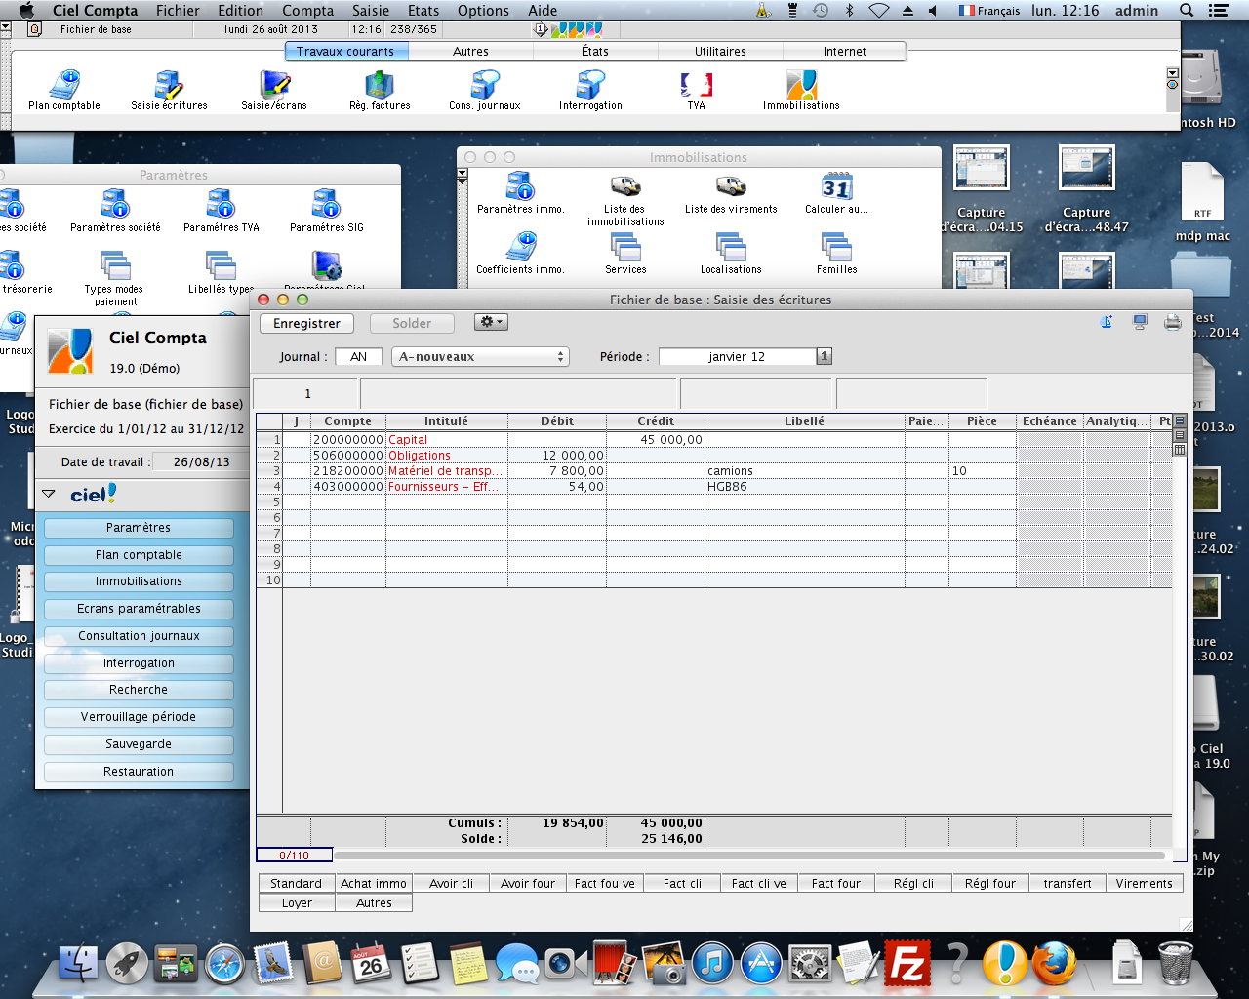Switch to Travaux courants tab
Image resolution: width=1249 pixels, height=999 pixels.
(x=345, y=52)
